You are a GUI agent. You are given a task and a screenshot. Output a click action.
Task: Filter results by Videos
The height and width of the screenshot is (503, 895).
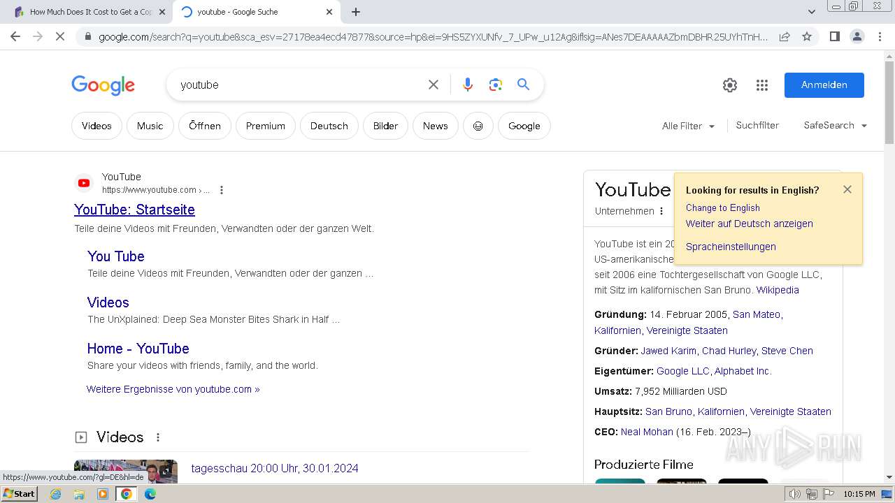point(96,126)
